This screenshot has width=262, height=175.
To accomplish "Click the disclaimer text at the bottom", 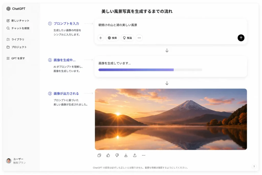I will click(x=140, y=168).
